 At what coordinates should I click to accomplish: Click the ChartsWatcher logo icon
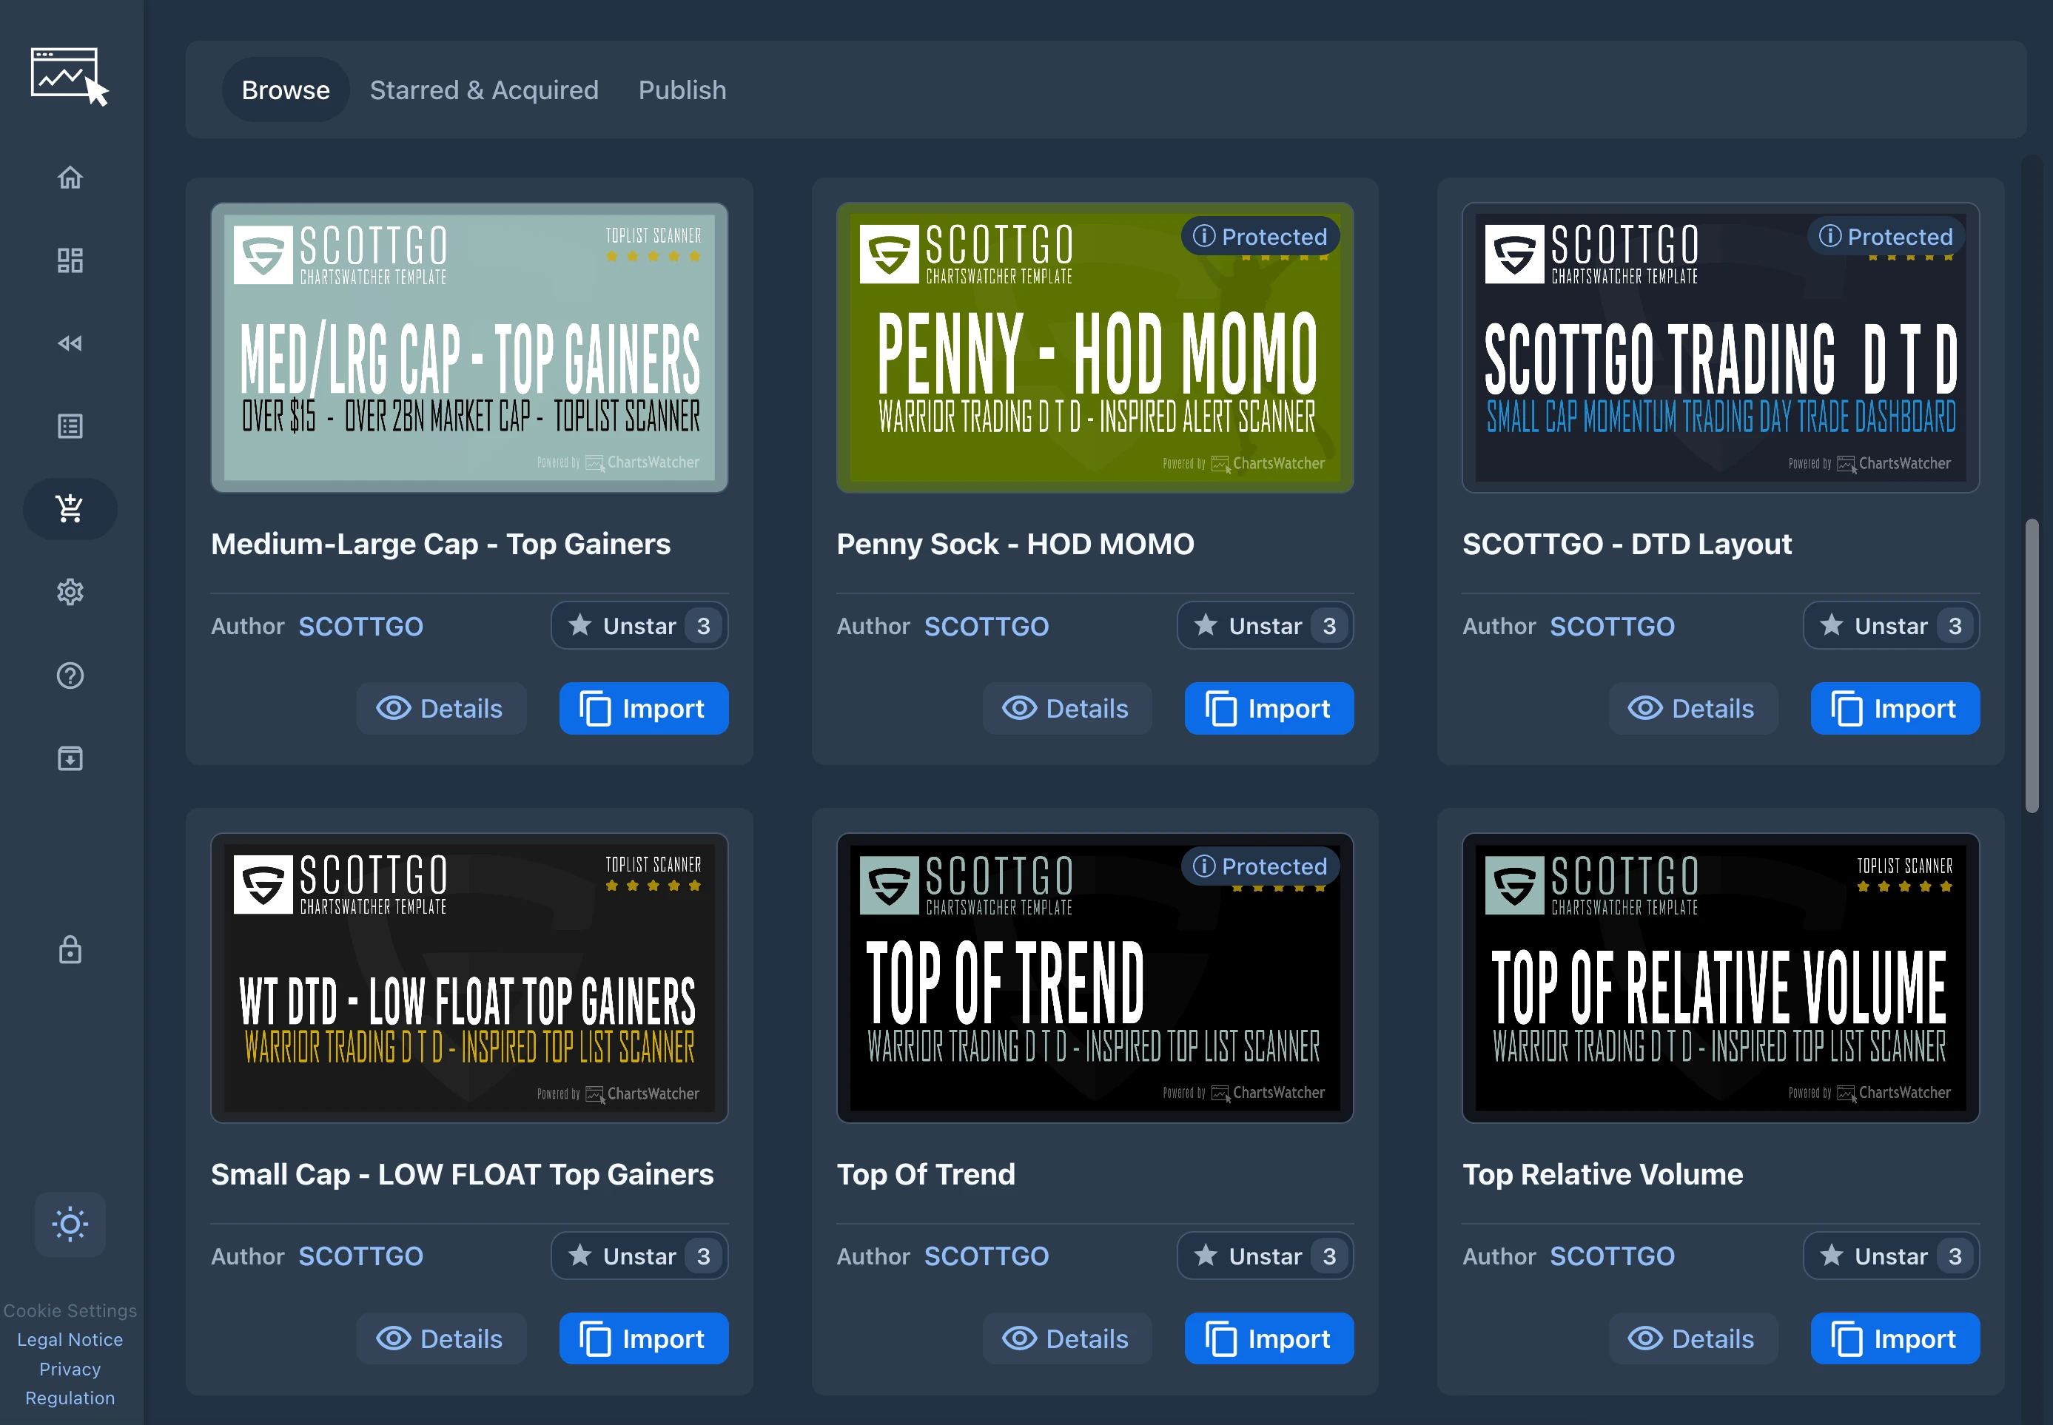coord(70,77)
